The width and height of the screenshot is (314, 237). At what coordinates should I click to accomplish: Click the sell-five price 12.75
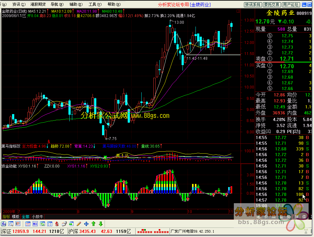pyautogui.click(x=287, y=36)
